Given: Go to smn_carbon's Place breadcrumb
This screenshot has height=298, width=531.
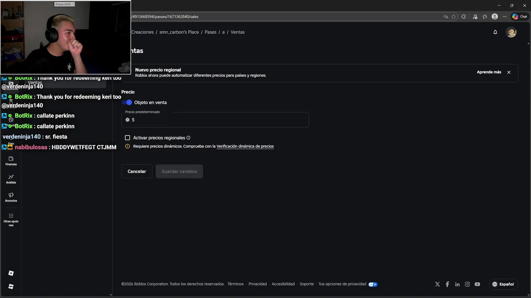Looking at the screenshot, I should pyautogui.click(x=179, y=32).
